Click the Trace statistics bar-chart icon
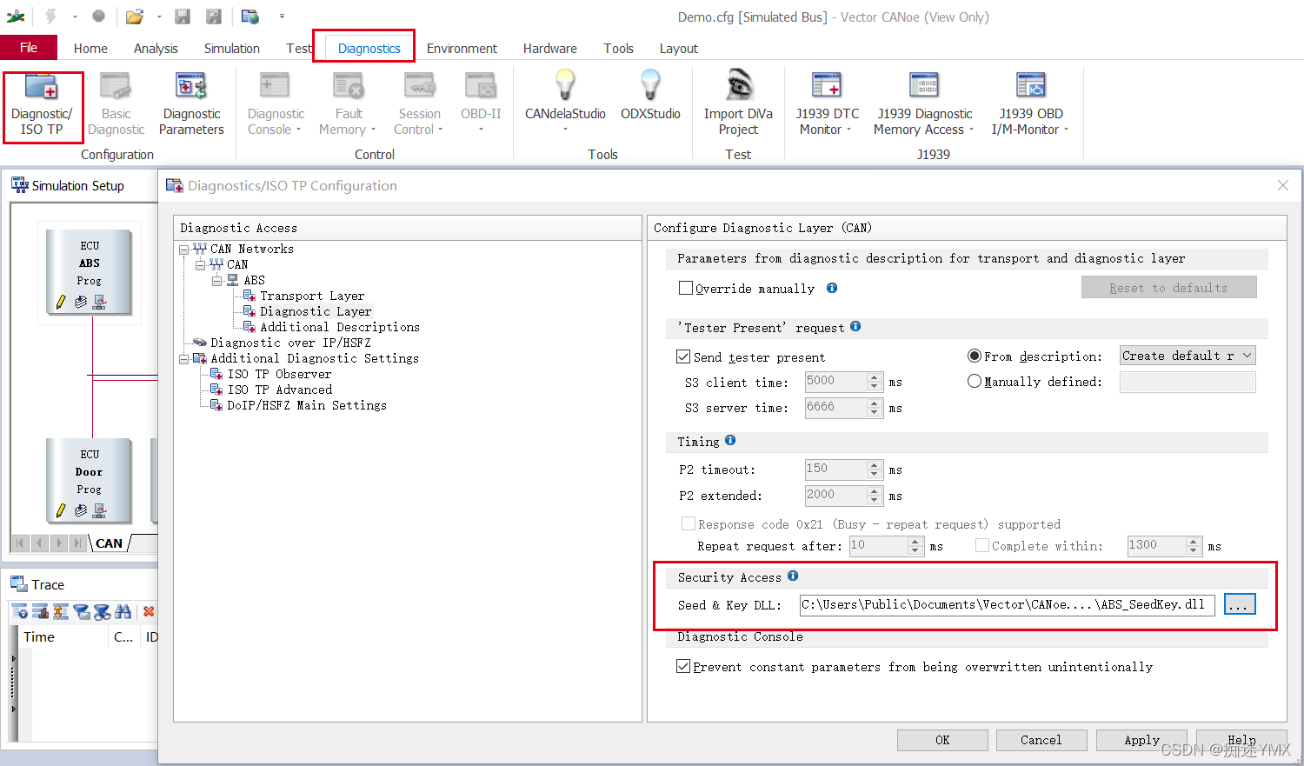This screenshot has height=766, width=1304. click(x=40, y=612)
